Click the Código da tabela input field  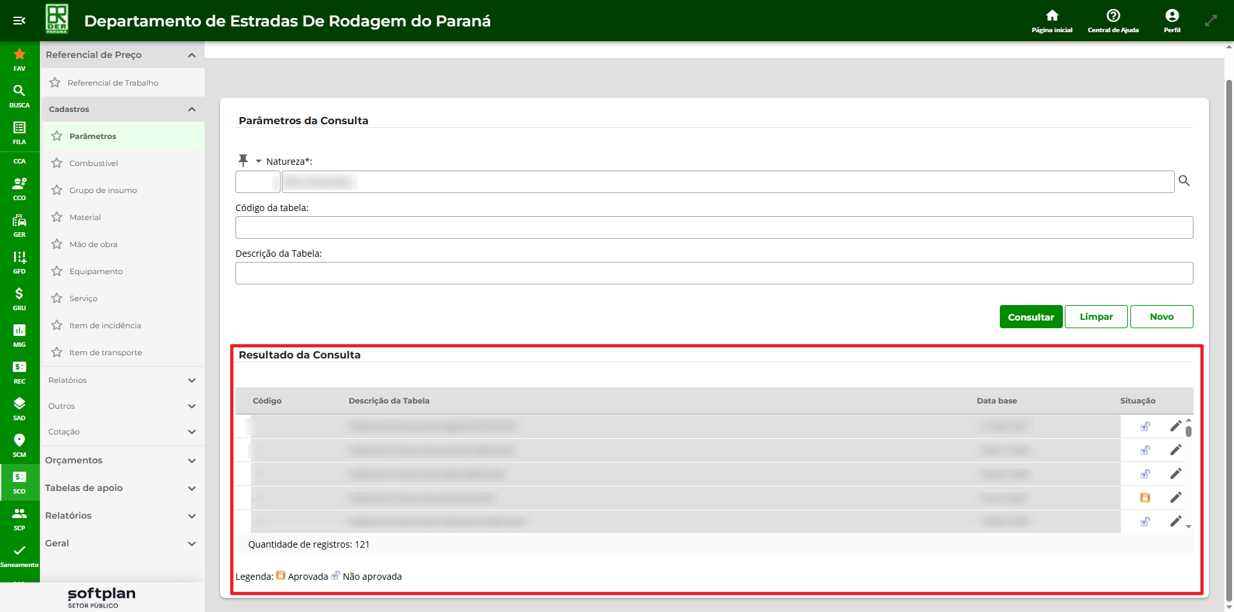click(714, 228)
